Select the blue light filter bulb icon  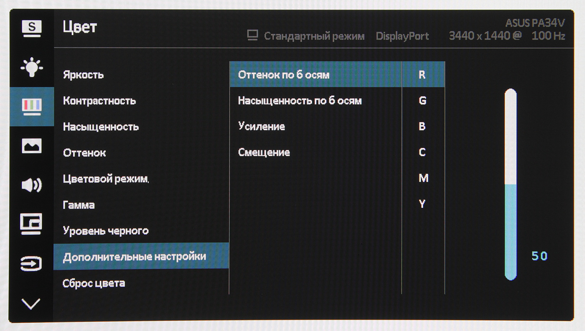click(x=31, y=67)
